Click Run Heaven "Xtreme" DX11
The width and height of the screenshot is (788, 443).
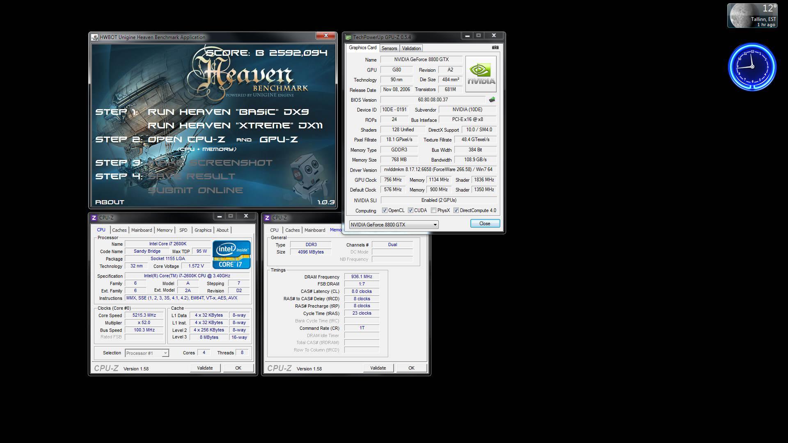235,126
